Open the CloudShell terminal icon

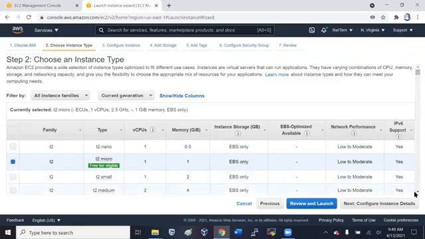pyautogui.click(x=311, y=30)
